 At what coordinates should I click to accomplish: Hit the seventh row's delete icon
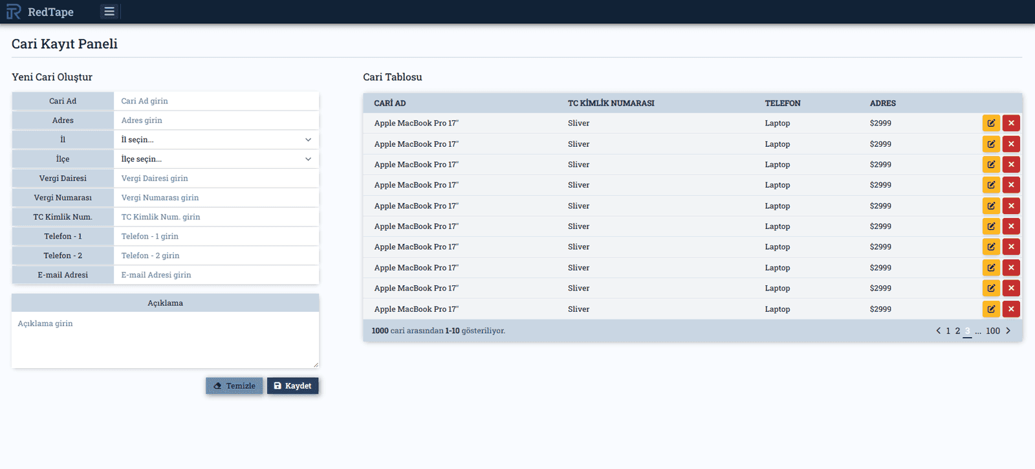(x=1011, y=246)
